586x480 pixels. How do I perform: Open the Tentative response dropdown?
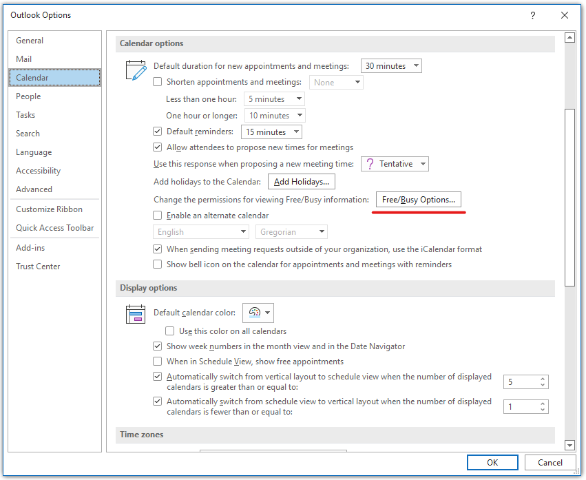pyautogui.click(x=395, y=164)
